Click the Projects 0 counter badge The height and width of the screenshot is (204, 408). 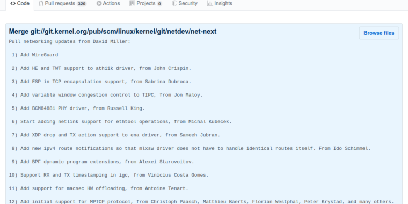[159, 4]
